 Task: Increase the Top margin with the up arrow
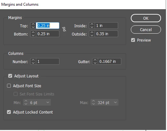pos(33,24)
